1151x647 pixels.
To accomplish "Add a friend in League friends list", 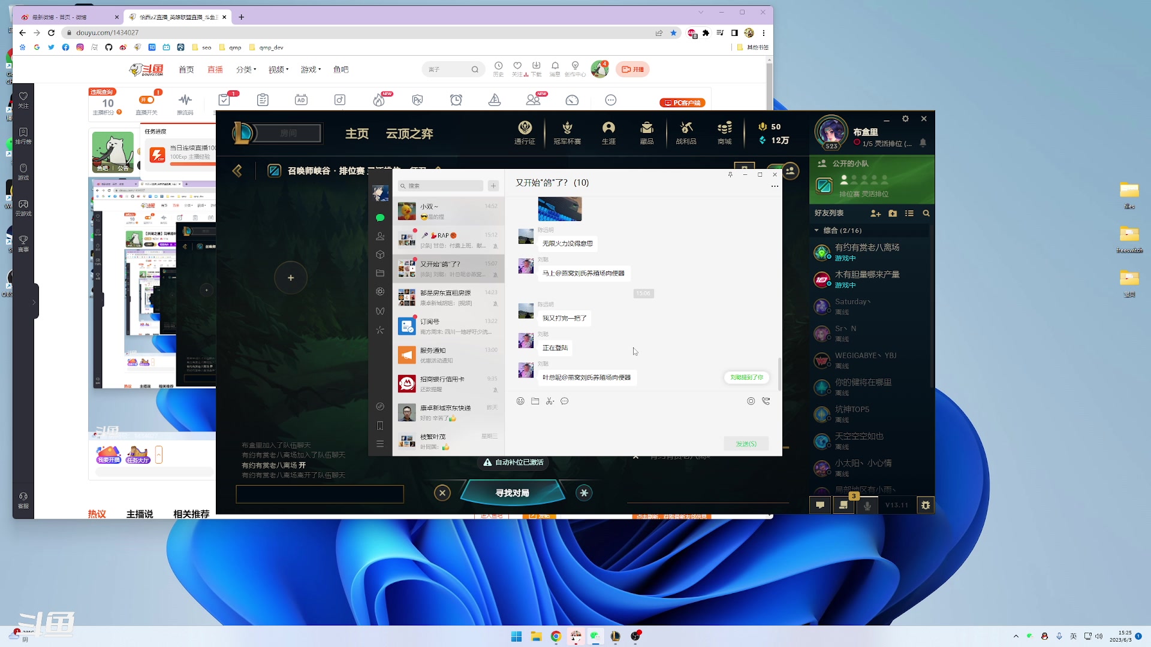I will [875, 213].
